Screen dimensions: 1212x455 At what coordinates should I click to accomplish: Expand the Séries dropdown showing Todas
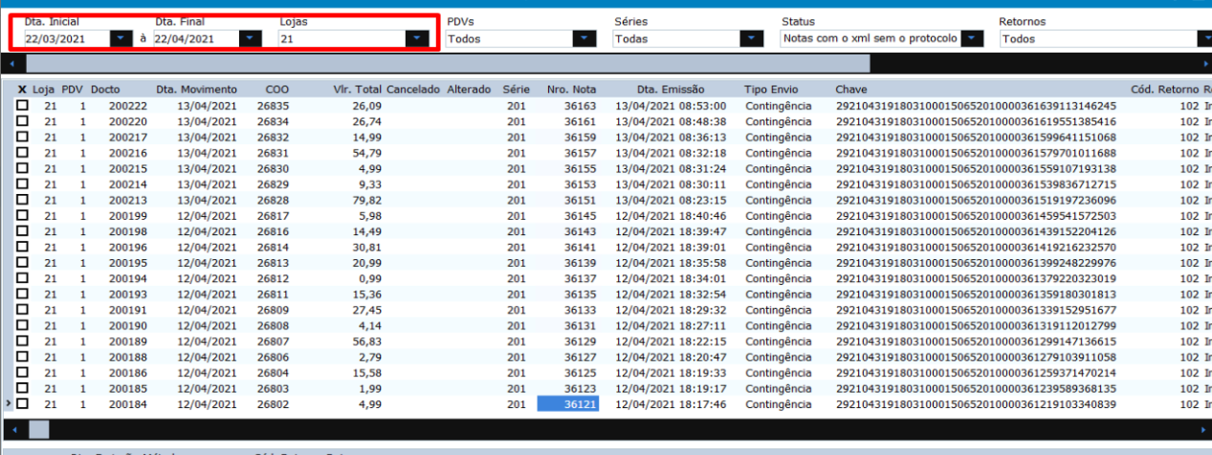(x=752, y=38)
